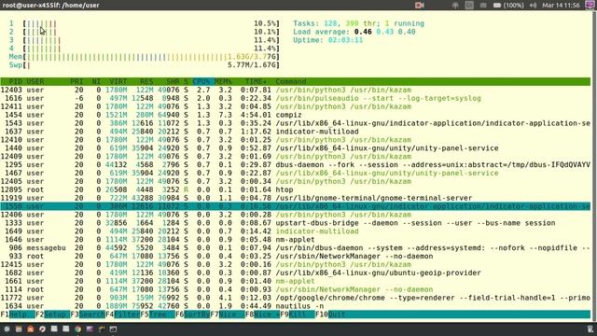
Task: Launch the Files manager from the dock
Action: 19,329
